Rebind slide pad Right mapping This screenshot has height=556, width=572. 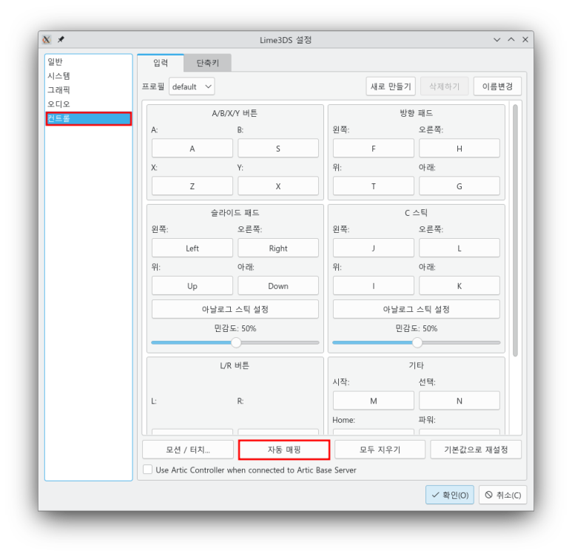pyautogui.click(x=278, y=248)
